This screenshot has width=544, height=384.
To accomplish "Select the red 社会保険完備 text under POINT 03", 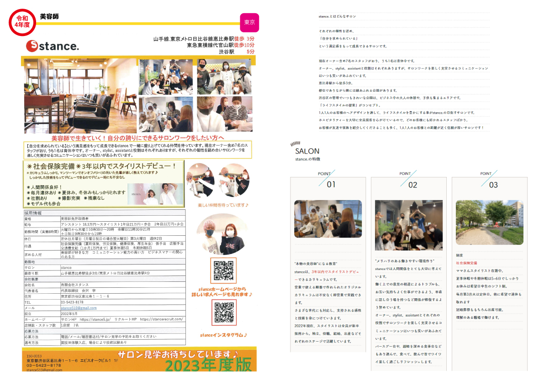I will [466, 263].
